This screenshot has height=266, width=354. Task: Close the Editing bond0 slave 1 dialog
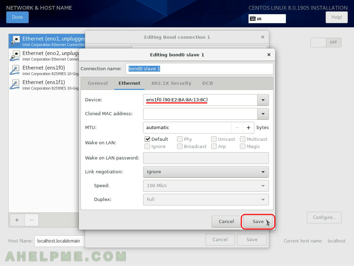(269, 55)
